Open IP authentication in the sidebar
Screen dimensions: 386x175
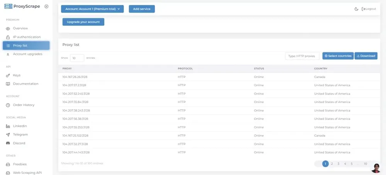pos(26,37)
